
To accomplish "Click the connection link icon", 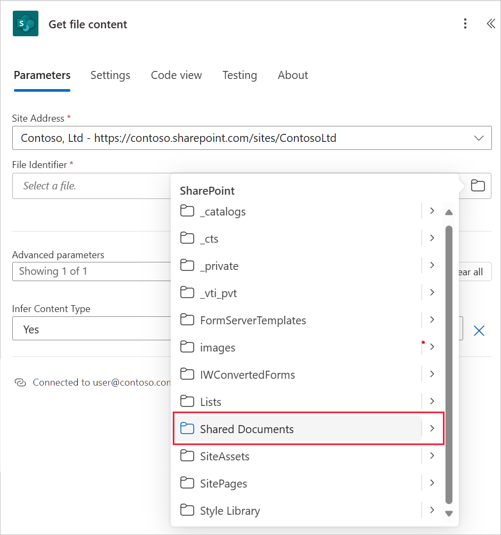I will (x=20, y=382).
